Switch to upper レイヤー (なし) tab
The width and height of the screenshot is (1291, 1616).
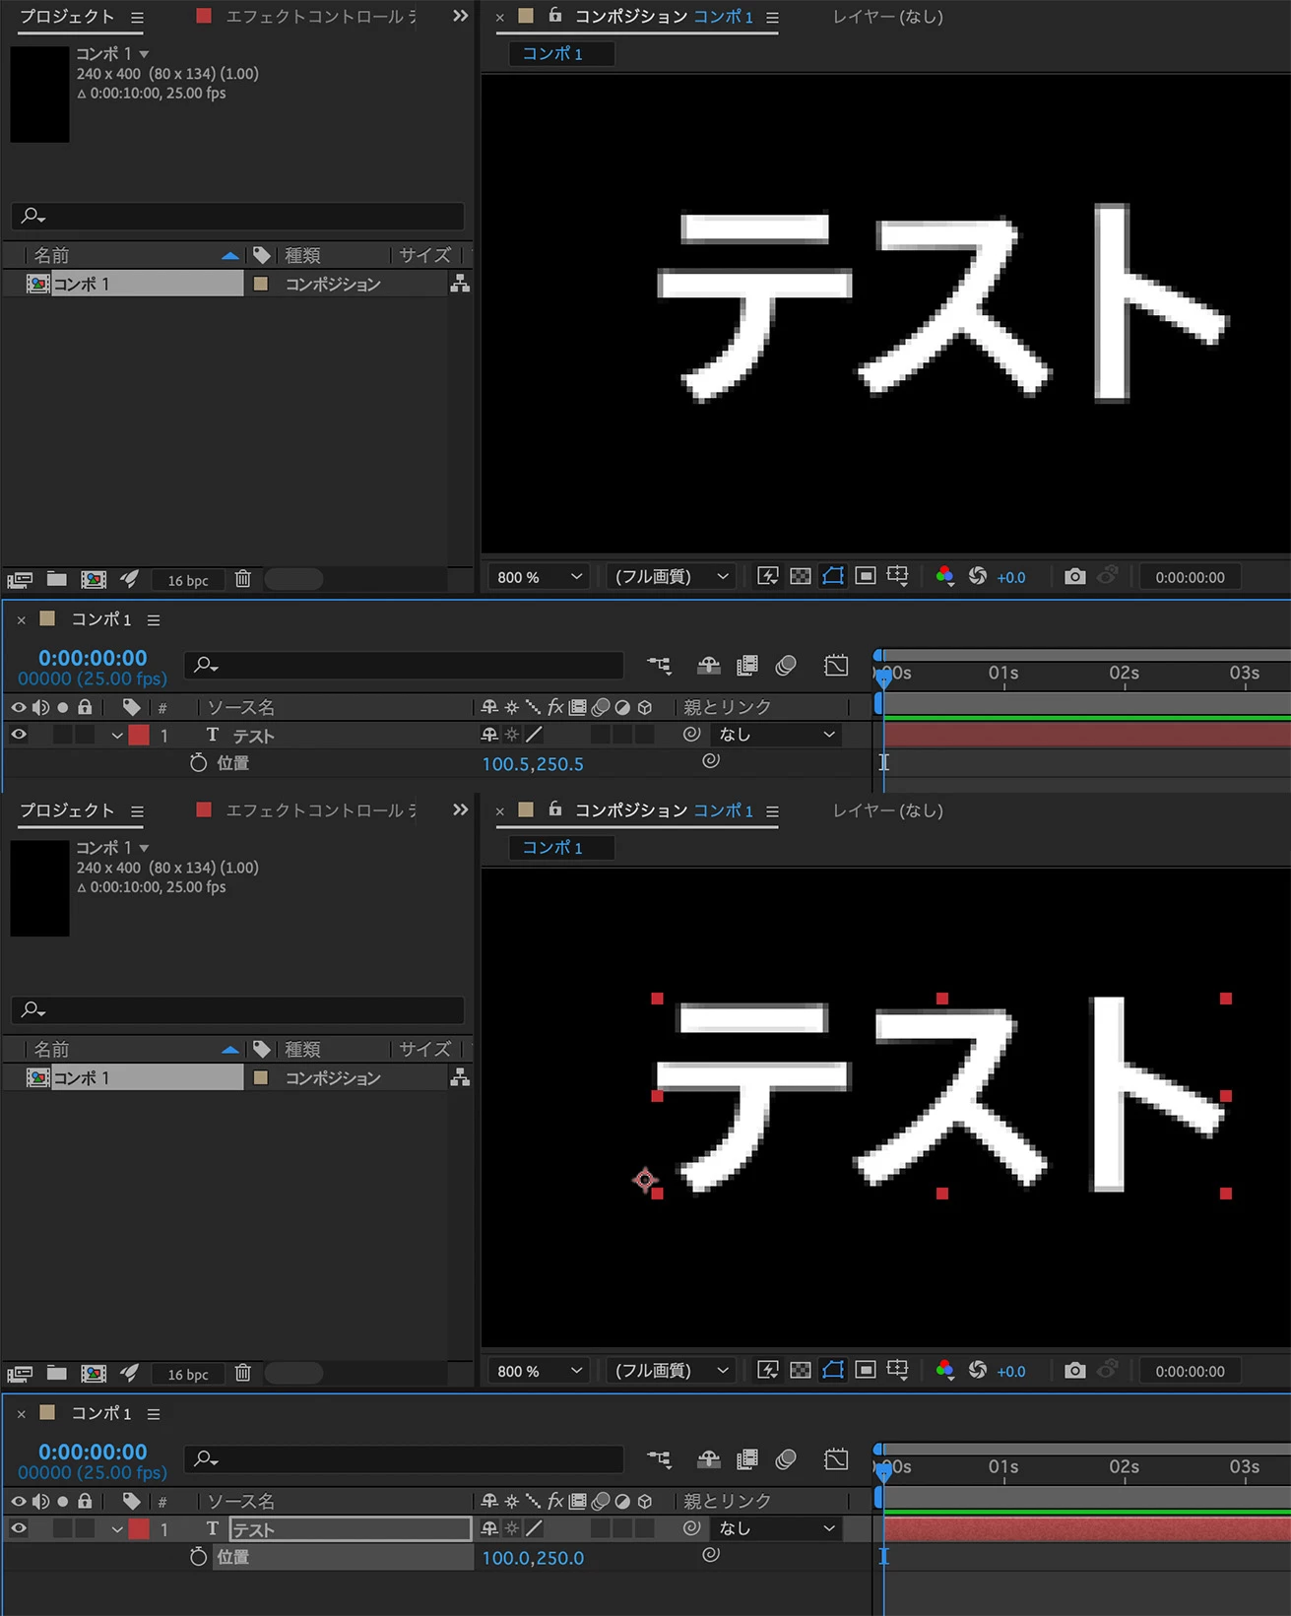(887, 17)
